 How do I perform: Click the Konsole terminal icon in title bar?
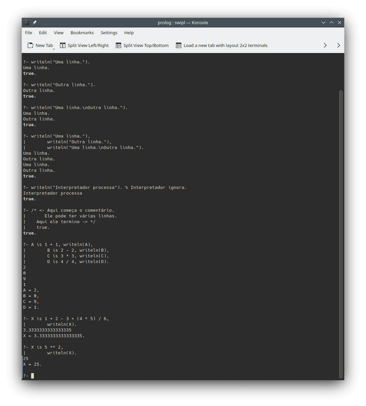(26, 22)
